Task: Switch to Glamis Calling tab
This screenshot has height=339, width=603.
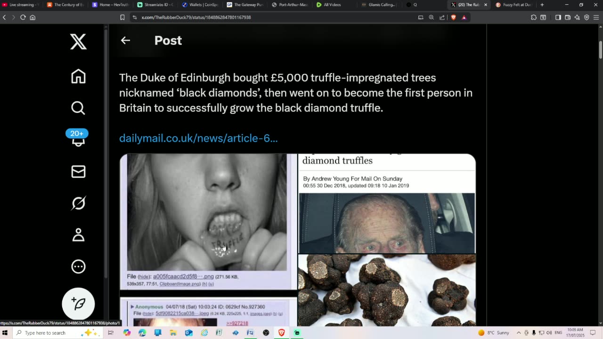Action: pos(380,5)
